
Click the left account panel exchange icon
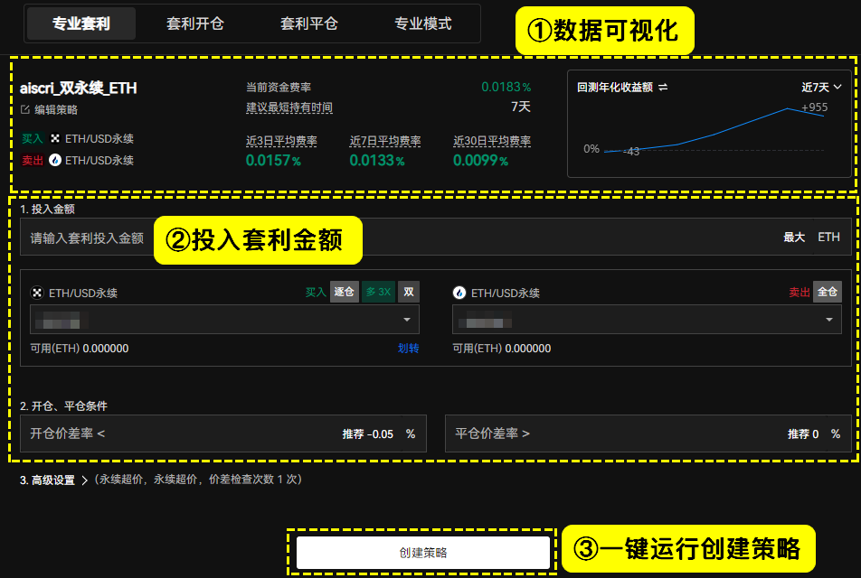tap(37, 293)
